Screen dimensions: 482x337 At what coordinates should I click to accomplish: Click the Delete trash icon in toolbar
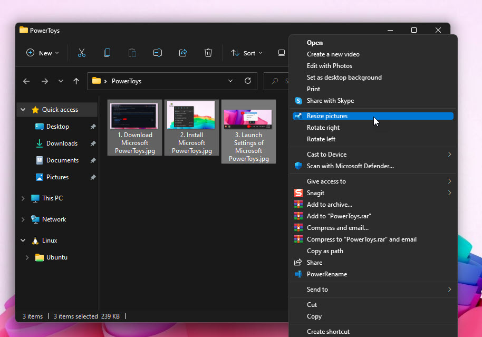tap(208, 53)
